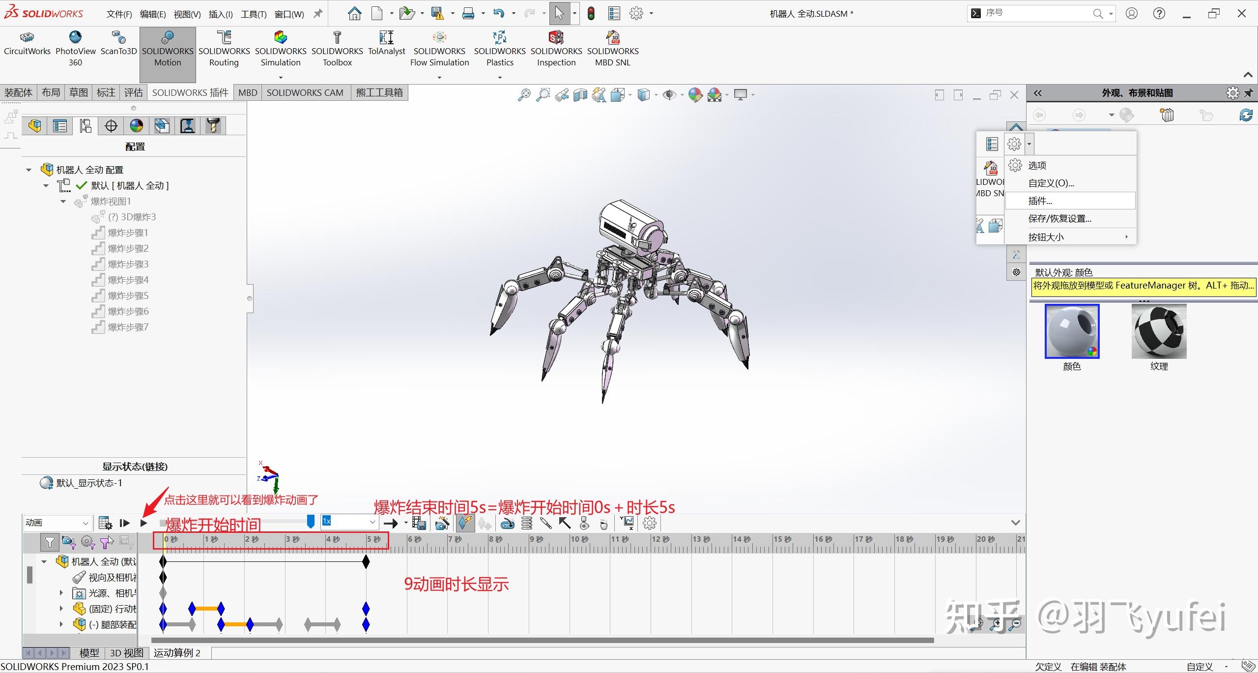Play the explode animation
This screenshot has height=673, width=1258.
coord(143,523)
